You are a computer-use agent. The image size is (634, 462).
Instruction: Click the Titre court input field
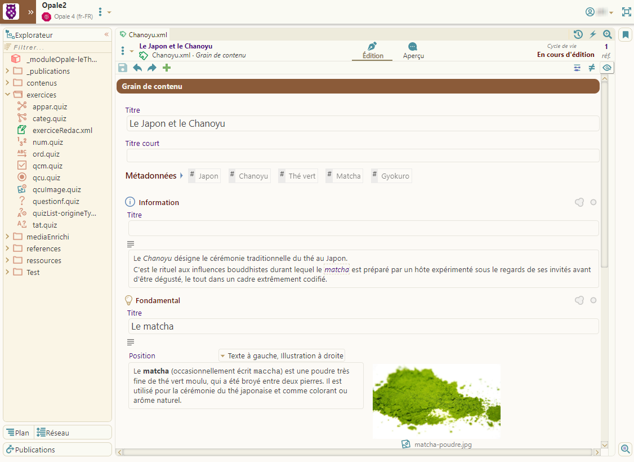(x=363, y=156)
